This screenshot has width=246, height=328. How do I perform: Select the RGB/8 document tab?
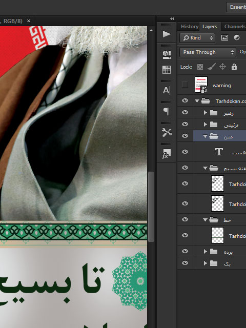pyautogui.click(x=12, y=21)
